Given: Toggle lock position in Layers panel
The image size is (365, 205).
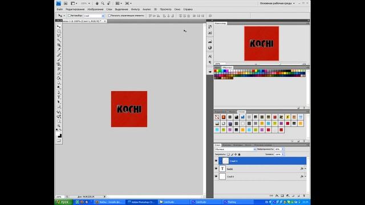Looking at the screenshot, I should click(236, 154).
